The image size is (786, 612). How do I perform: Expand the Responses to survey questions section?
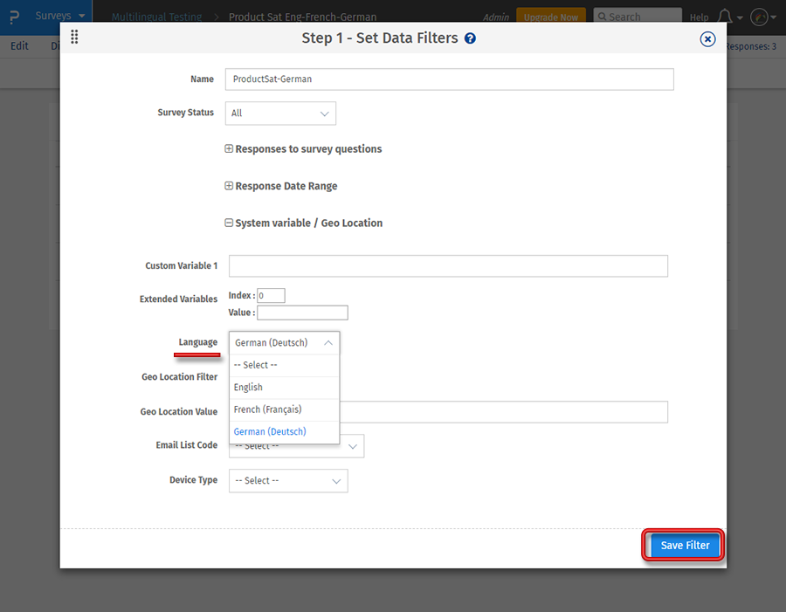coord(229,148)
